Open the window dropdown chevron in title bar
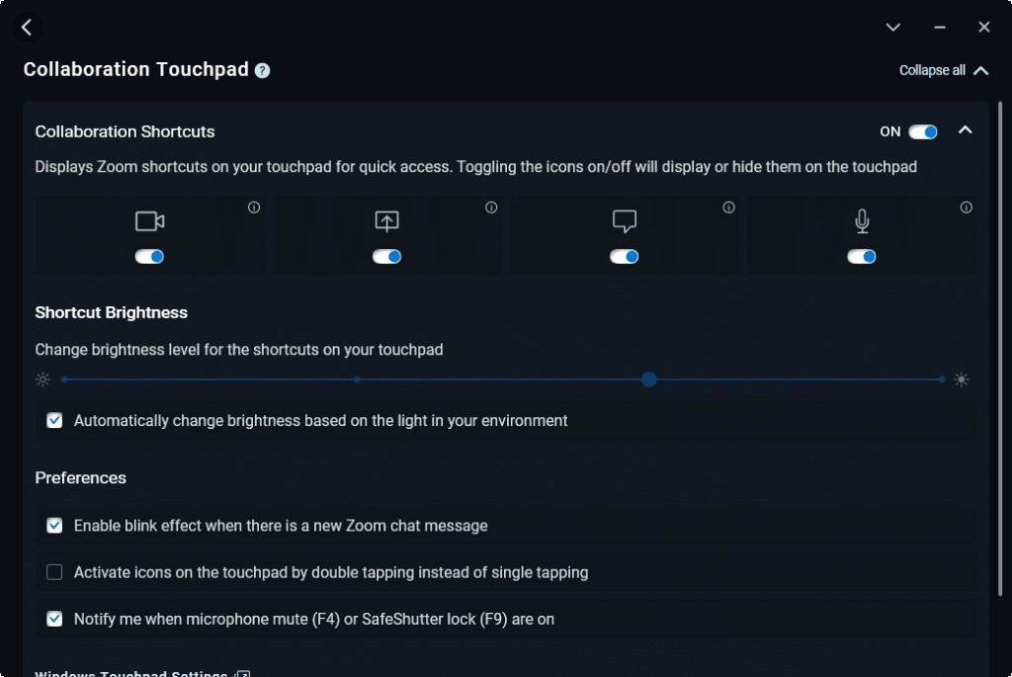The height and width of the screenshot is (677, 1012). point(892,27)
